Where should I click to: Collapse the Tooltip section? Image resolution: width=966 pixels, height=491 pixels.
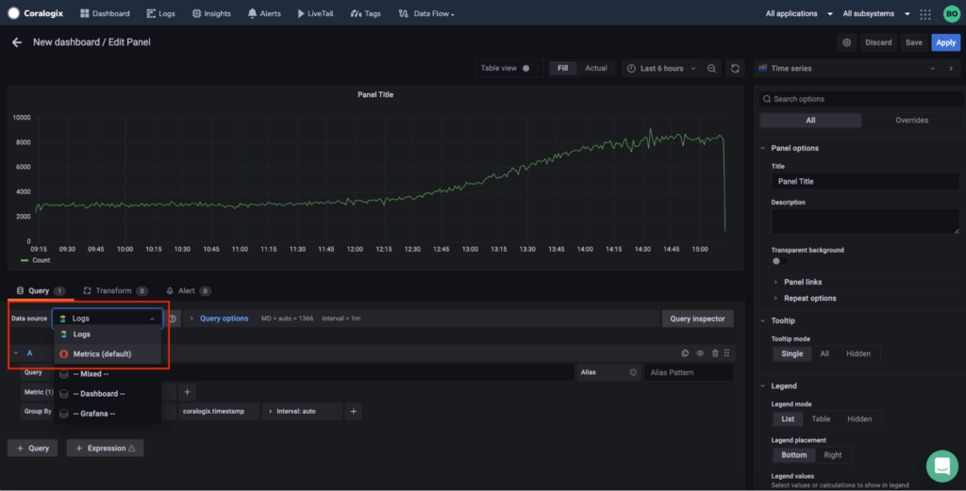762,320
